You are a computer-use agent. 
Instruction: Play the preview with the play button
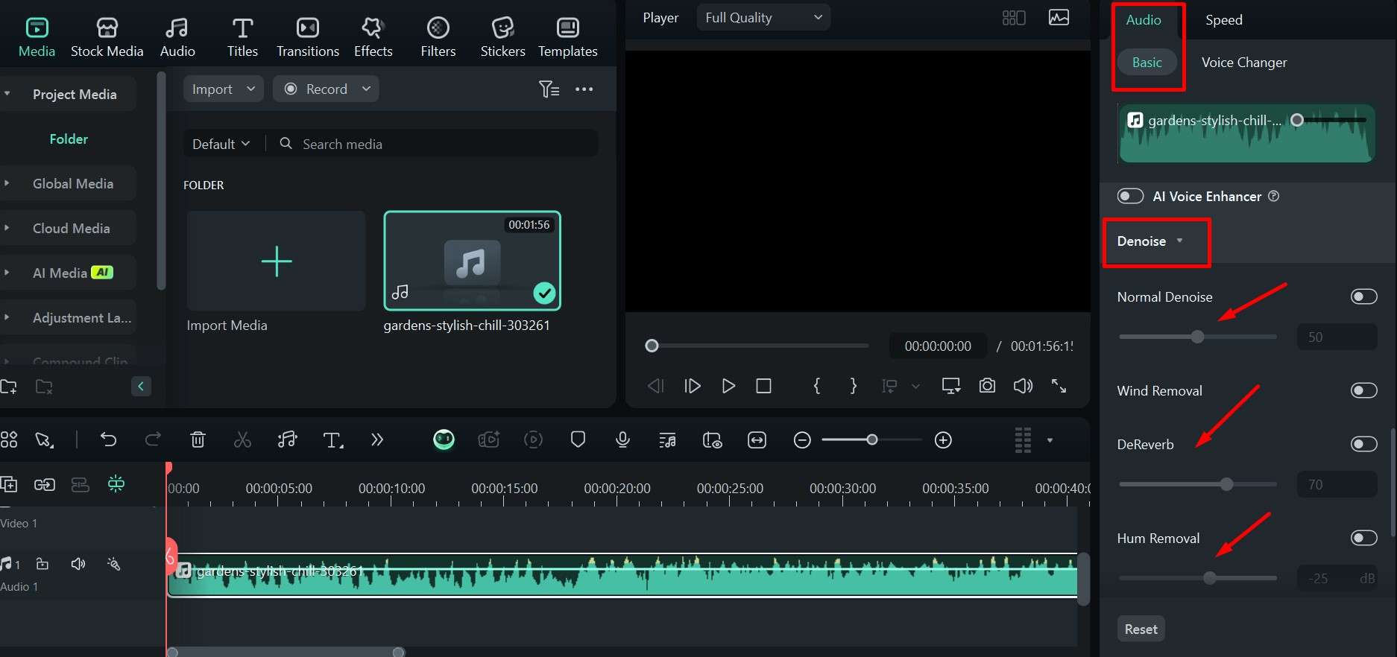[x=728, y=386]
